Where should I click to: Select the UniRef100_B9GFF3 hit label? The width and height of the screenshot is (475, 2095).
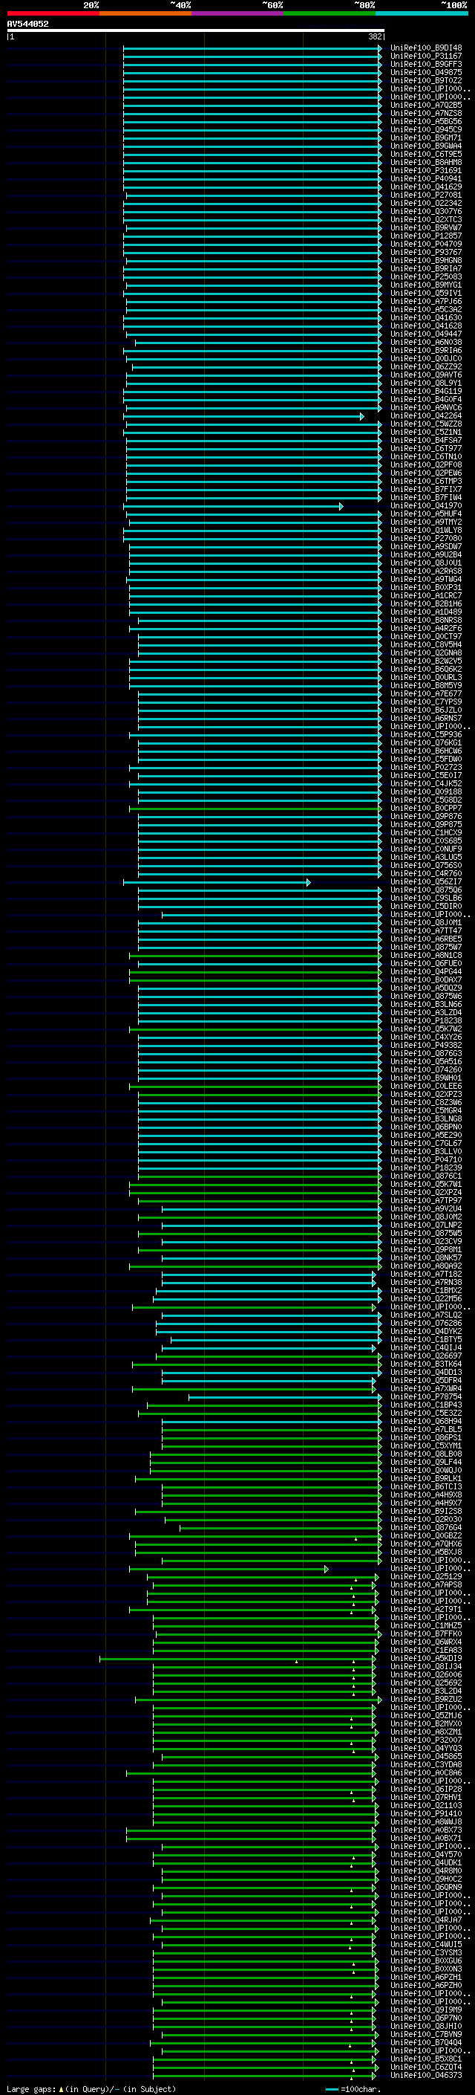[425, 64]
